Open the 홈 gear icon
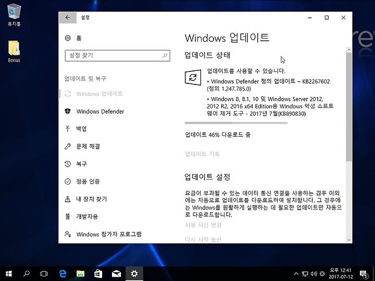Viewport: 375px width, 281px height. pos(68,38)
